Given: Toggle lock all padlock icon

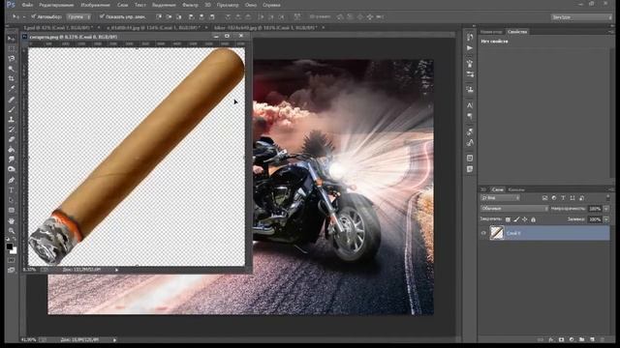Looking at the screenshot, I should [533, 219].
